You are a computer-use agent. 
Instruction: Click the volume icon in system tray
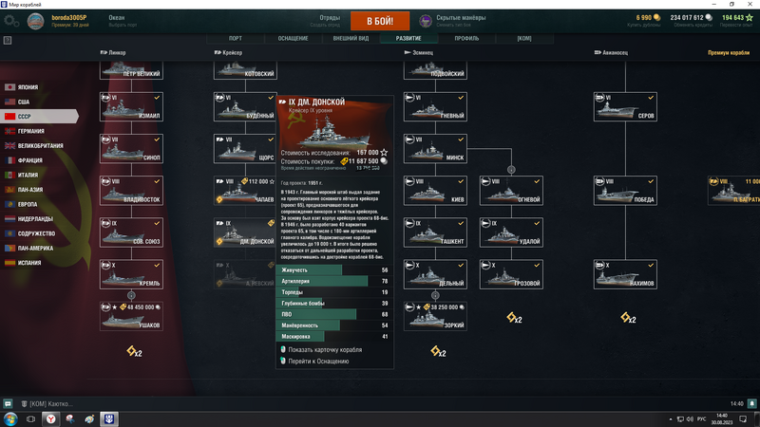(690, 419)
